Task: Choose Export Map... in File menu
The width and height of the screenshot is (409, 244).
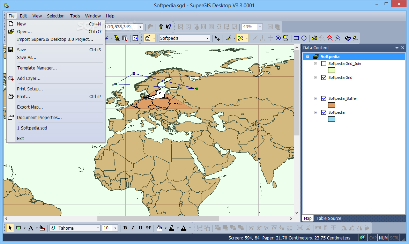Action: click(55, 107)
